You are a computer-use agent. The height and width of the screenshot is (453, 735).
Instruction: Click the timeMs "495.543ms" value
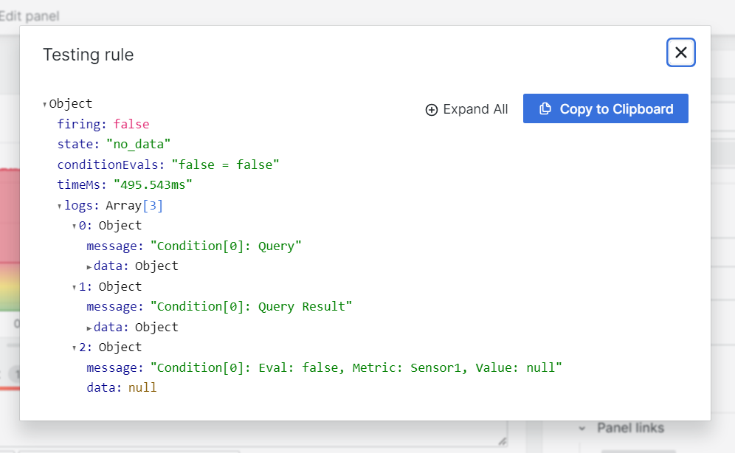coord(153,185)
